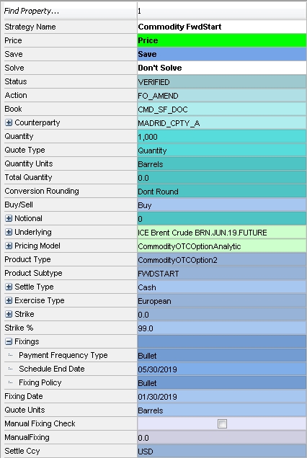Expand the Exercise Type row

[9, 300]
